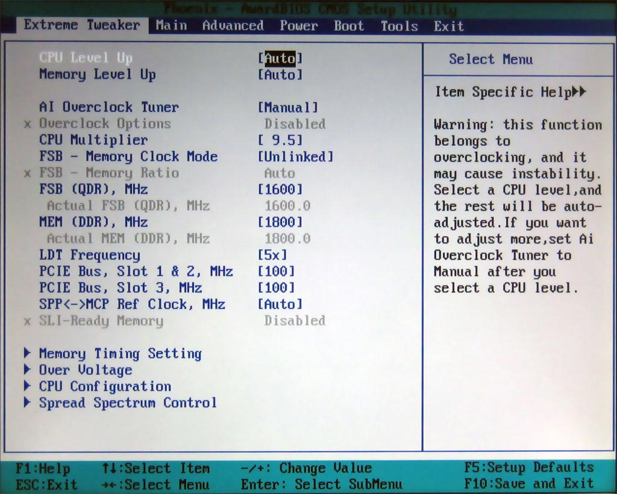The width and height of the screenshot is (617, 494).
Task: Edit PCIE Bus Slot 1 & 2 [100] value
Action: tap(276, 271)
